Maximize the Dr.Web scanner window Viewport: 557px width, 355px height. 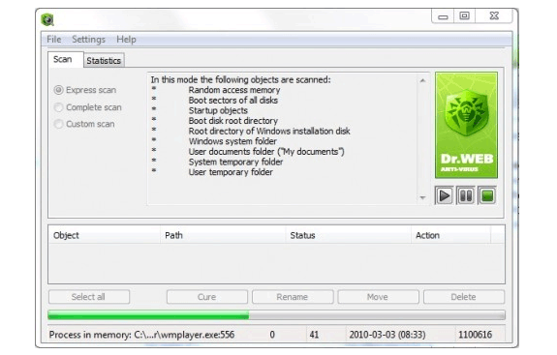point(464,15)
